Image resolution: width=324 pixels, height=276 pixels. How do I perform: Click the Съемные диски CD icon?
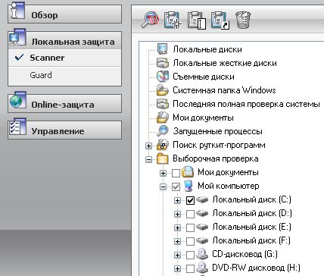point(162,76)
